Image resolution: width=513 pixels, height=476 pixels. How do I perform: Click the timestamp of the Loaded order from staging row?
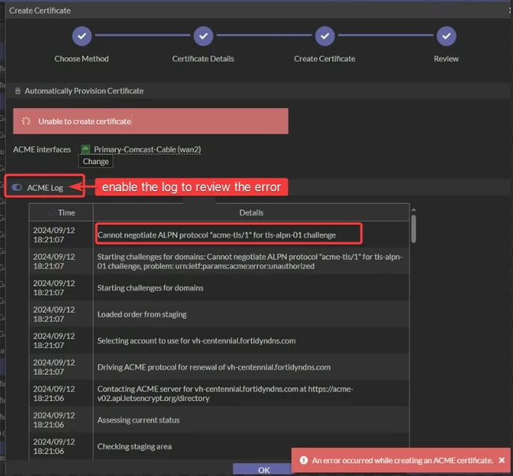click(54, 314)
